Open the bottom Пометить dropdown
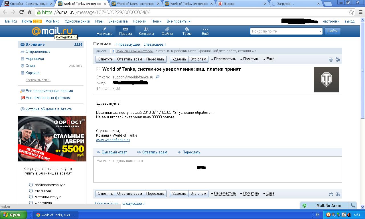The height and width of the screenshot is (219, 365). [250, 193]
